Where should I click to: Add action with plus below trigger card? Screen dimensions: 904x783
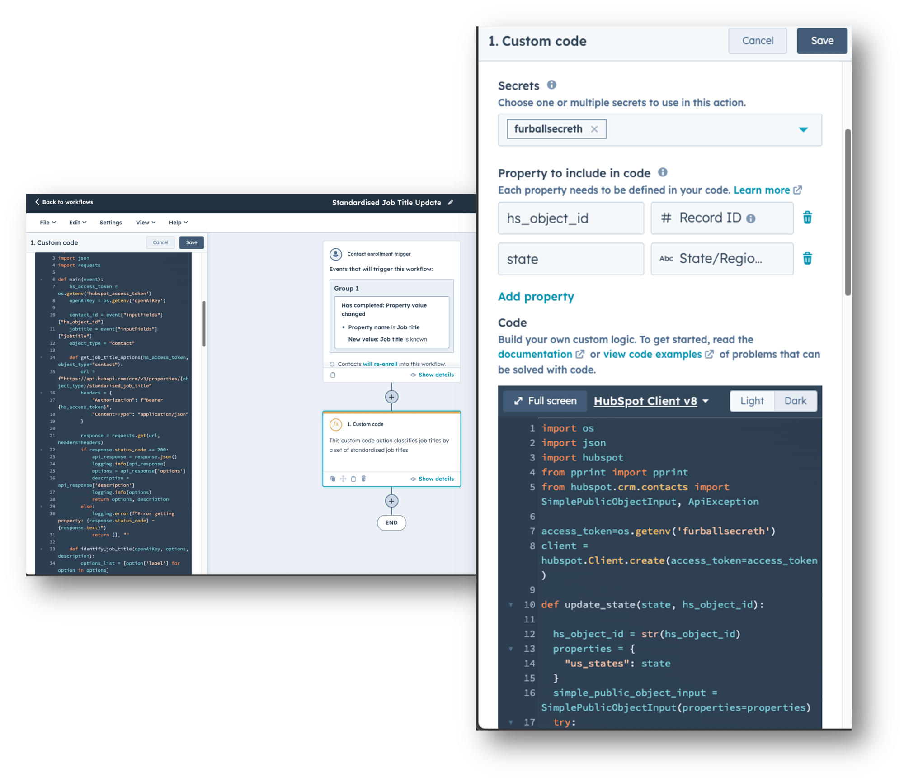tap(391, 397)
